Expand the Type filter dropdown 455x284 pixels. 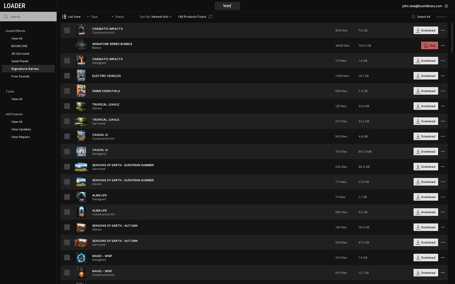[92, 17]
